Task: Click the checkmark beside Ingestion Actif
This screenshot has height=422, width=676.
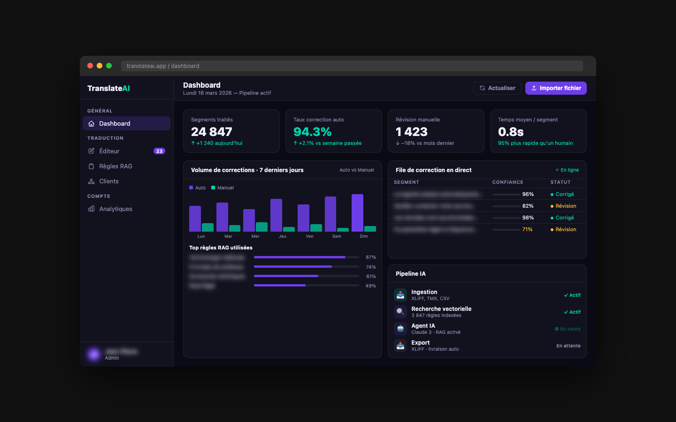Action: tap(566, 295)
